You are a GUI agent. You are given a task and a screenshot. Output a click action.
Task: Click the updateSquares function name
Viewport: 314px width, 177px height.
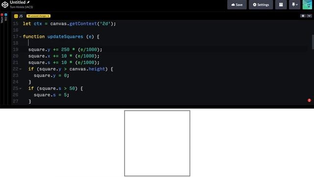(65, 36)
